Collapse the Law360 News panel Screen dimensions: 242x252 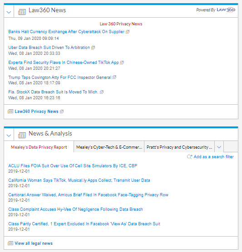9,12
